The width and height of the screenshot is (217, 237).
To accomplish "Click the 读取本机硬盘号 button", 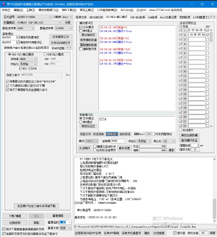I will coord(131,233).
